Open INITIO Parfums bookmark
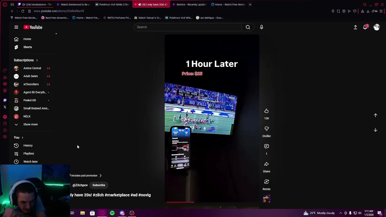This screenshot has width=386, height=217. click(x=117, y=18)
